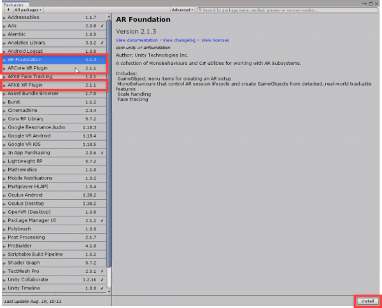Select the Mobile Notifications package
This screenshot has width=382, height=308.
click(54, 178)
